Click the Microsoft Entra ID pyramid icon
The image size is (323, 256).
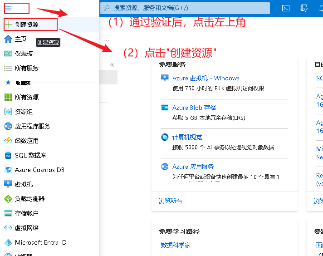(8, 242)
